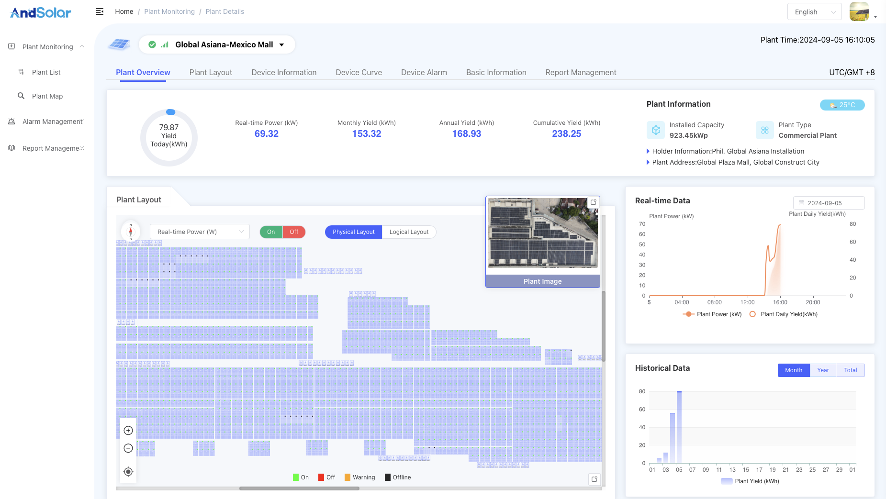Image resolution: width=886 pixels, height=499 pixels.
Task: Click the Plant Map search icon
Action: (21, 96)
